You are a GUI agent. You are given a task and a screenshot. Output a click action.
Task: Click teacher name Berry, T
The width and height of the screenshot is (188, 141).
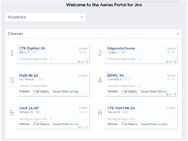[x=24, y=52]
